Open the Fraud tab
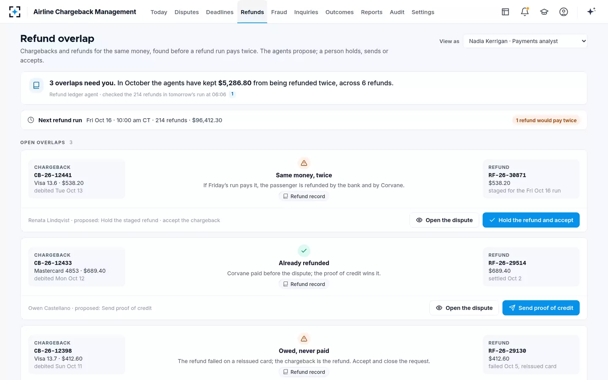608x380 pixels. coord(279,12)
